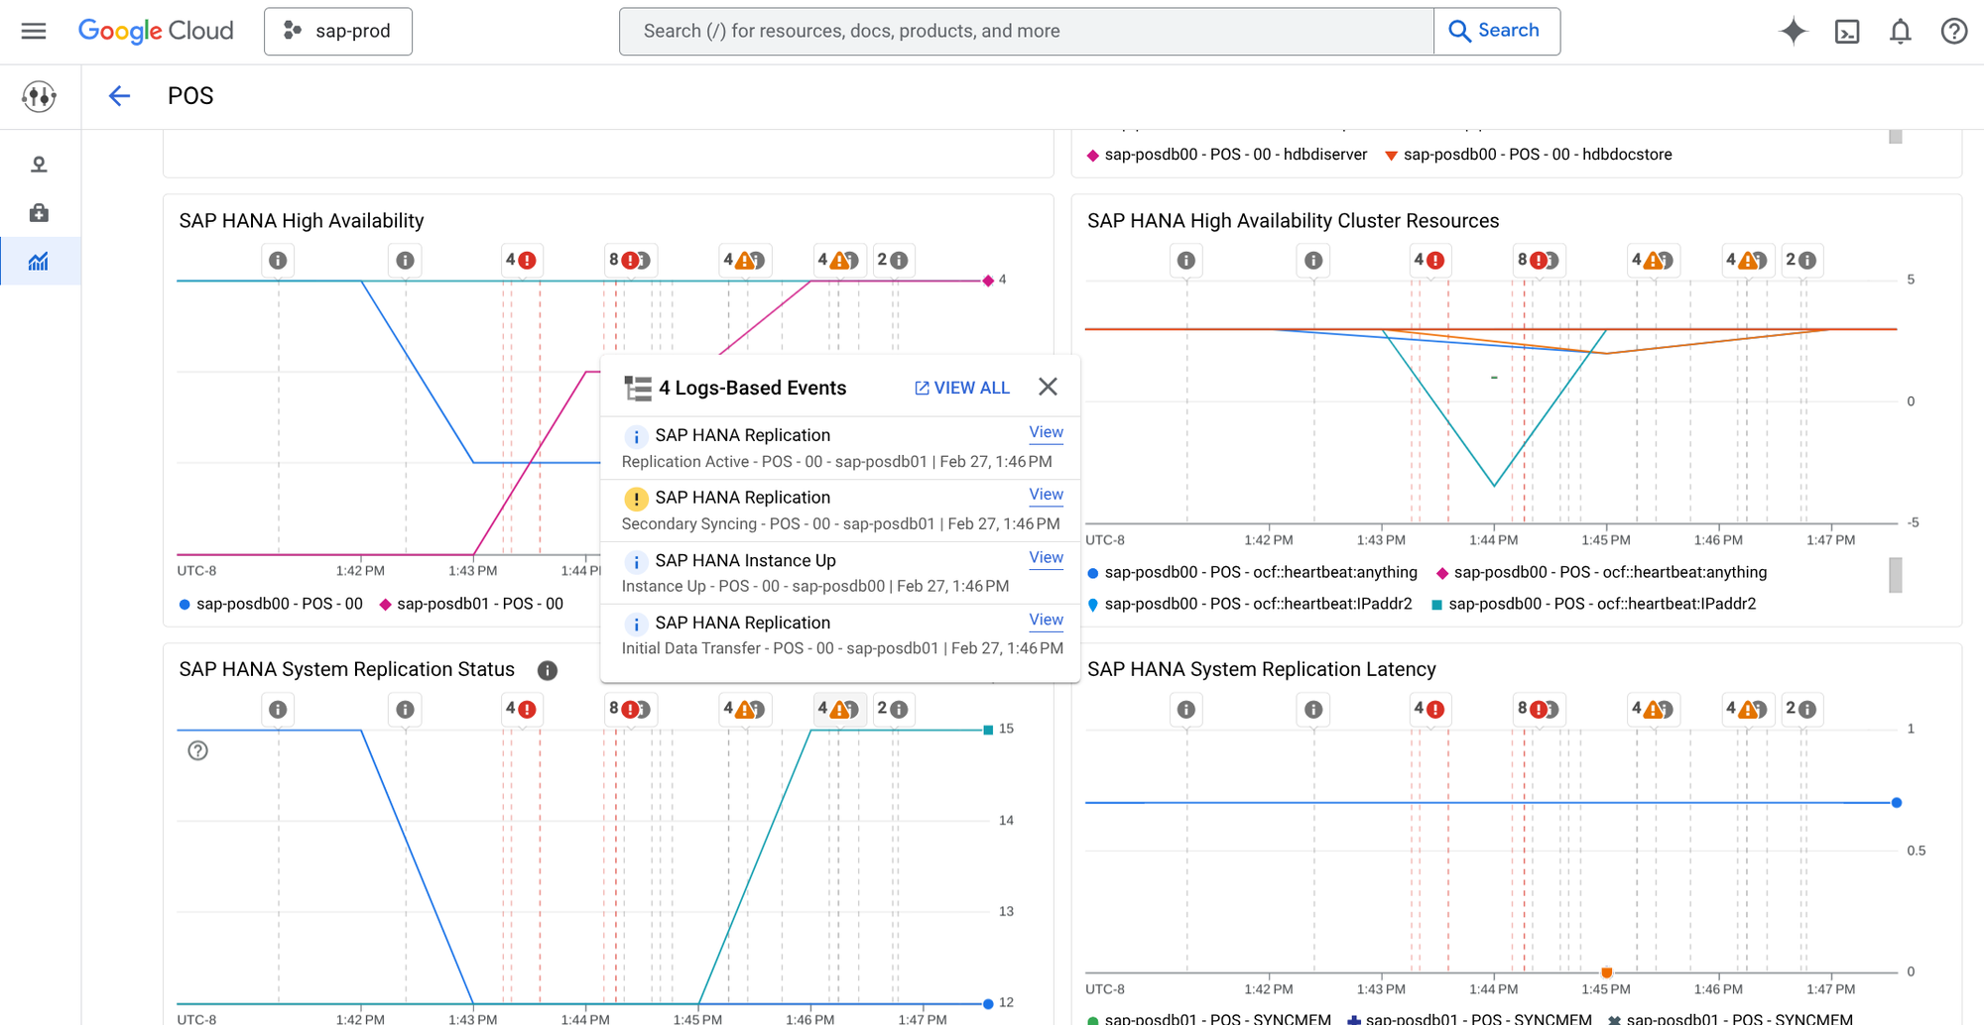View the Secondary Syncing event
Image resolution: width=1984 pixels, height=1025 pixels.
(x=1046, y=495)
